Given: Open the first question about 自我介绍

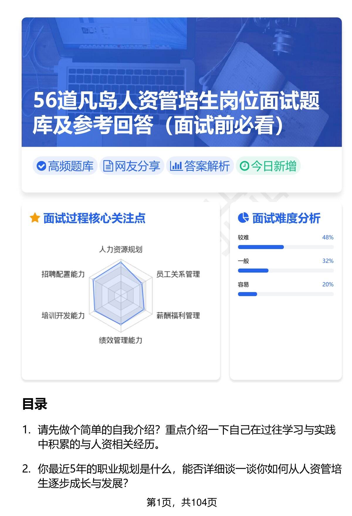Looking at the screenshot, I should point(187,437).
